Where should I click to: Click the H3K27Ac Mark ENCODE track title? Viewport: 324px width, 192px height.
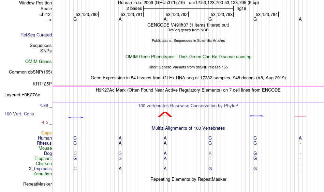coord(188,90)
